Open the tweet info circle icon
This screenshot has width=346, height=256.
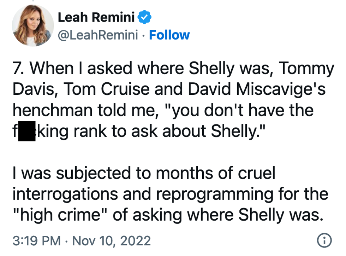click(x=324, y=241)
